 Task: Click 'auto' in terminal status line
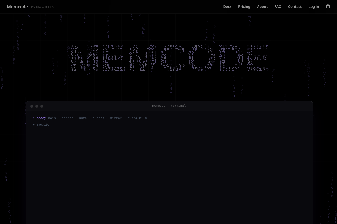point(83,118)
